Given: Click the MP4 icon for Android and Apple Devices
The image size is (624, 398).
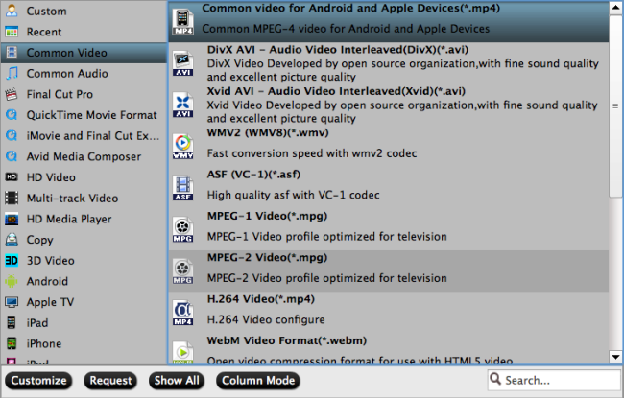Looking at the screenshot, I should [x=183, y=21].
